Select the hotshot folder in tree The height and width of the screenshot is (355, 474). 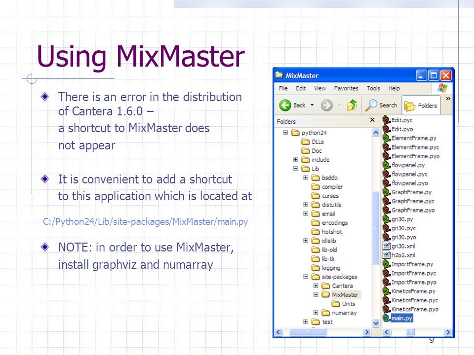coord(327,232)
